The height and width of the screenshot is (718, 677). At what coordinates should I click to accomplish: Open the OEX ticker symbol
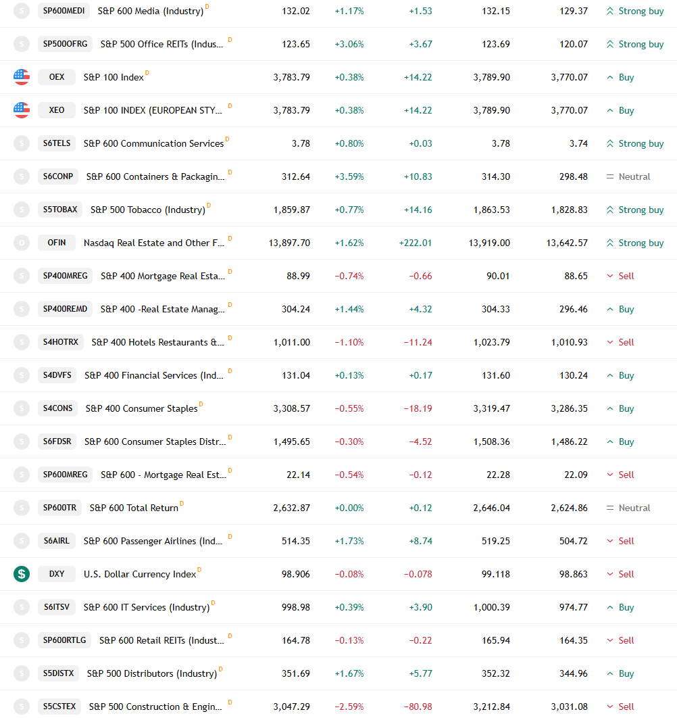pos(57,77)
